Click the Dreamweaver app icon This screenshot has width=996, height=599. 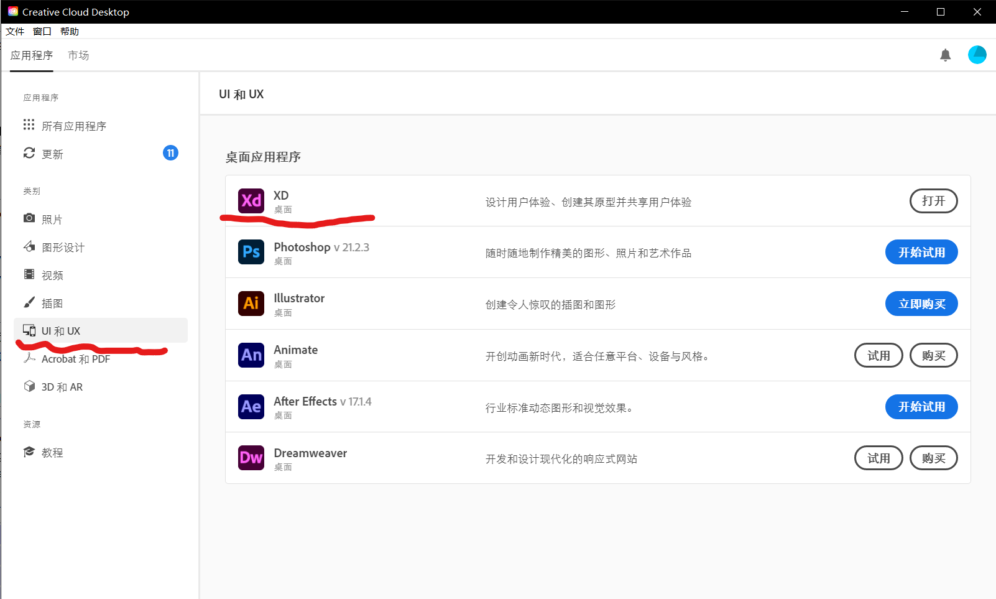point(251,458)
